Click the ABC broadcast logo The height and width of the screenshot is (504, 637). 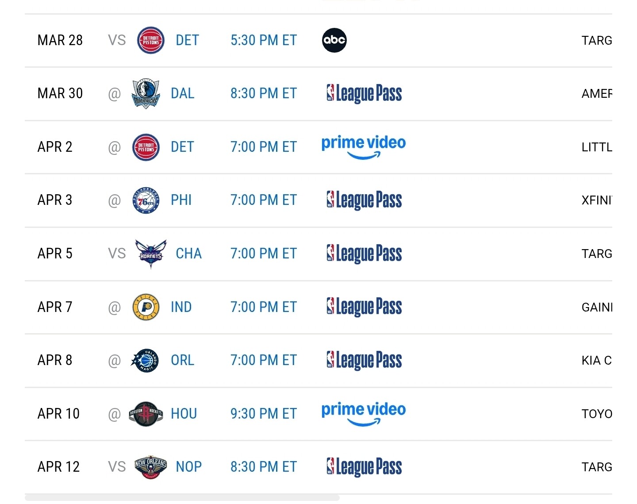pyautogui.click(x=334, y=40)
